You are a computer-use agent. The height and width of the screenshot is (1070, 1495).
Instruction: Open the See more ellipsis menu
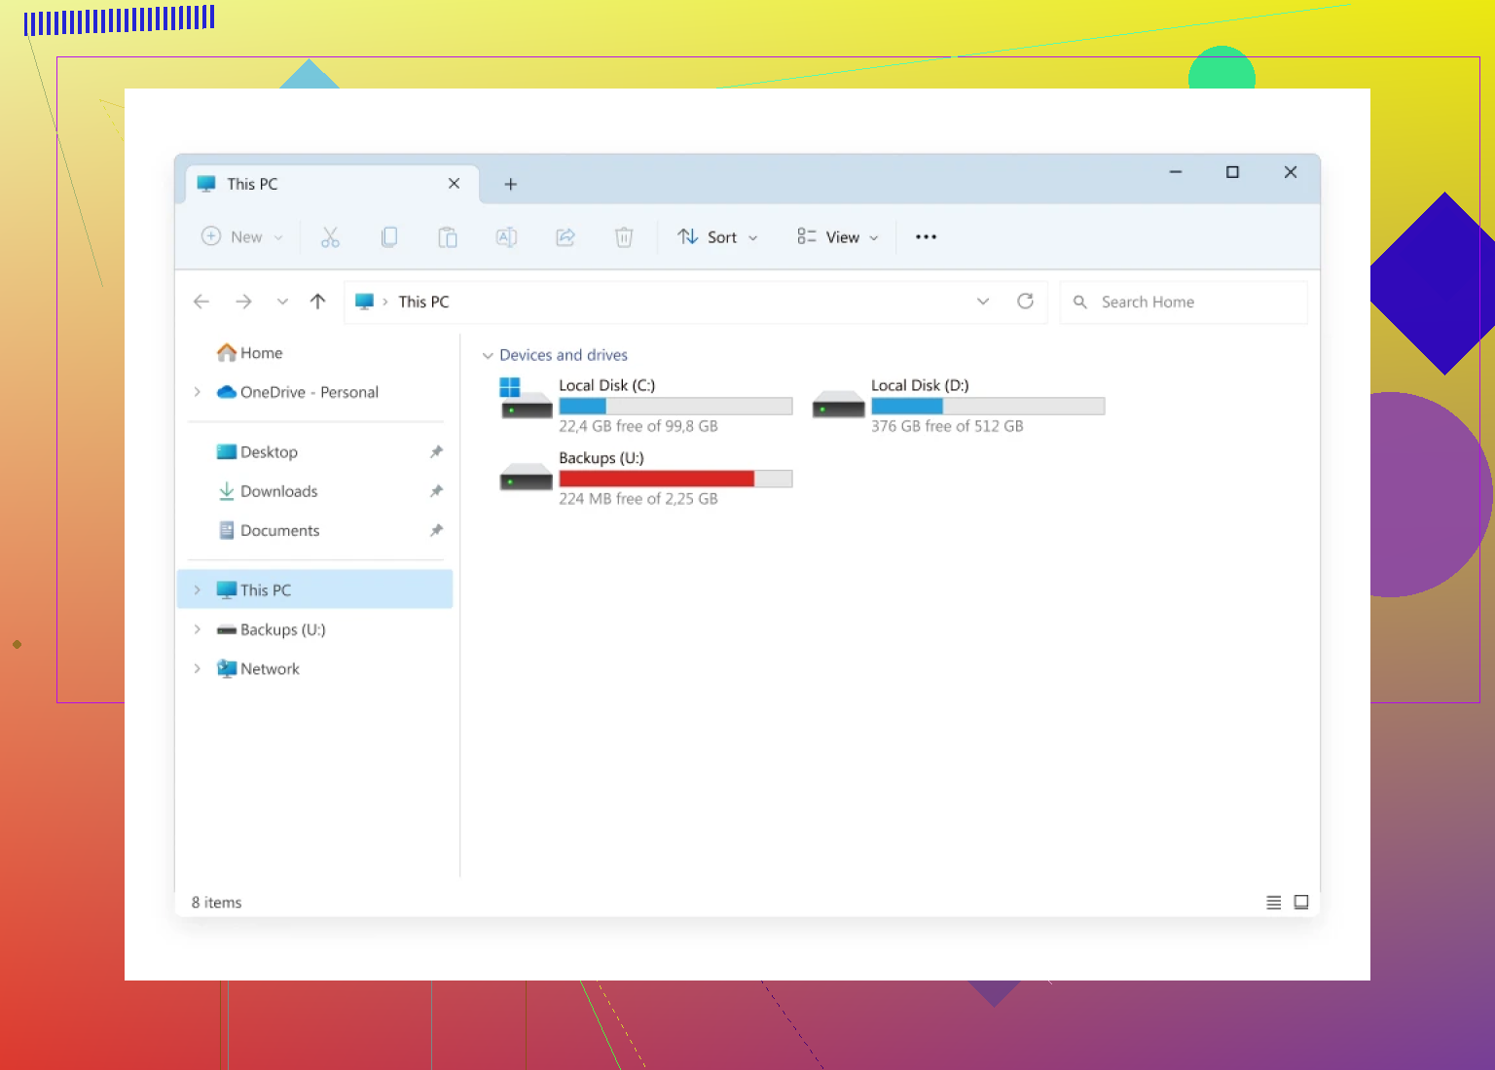[x=926, y=237]
